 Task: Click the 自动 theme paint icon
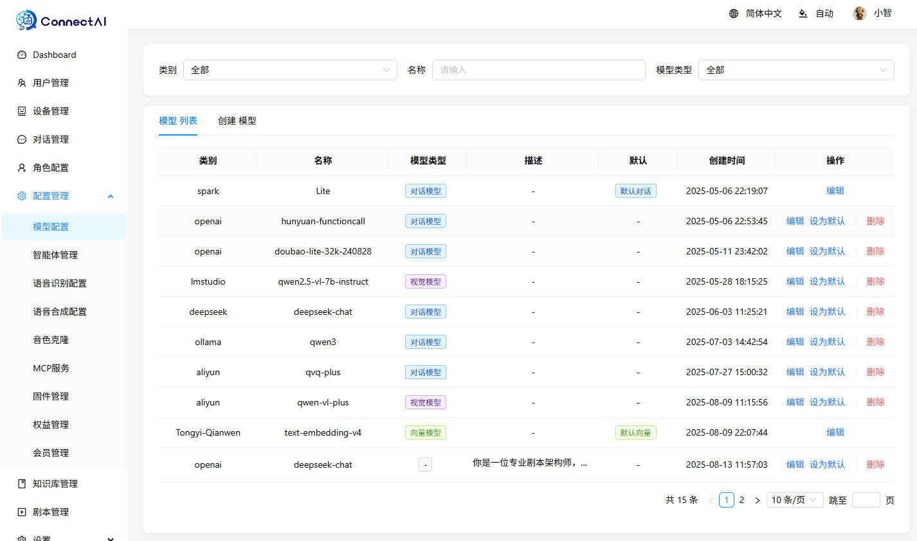tap(803, 13)
